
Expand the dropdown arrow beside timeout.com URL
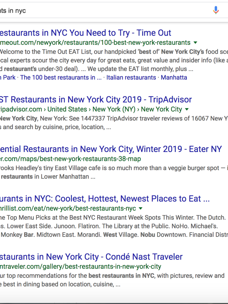tap(195, 42)
